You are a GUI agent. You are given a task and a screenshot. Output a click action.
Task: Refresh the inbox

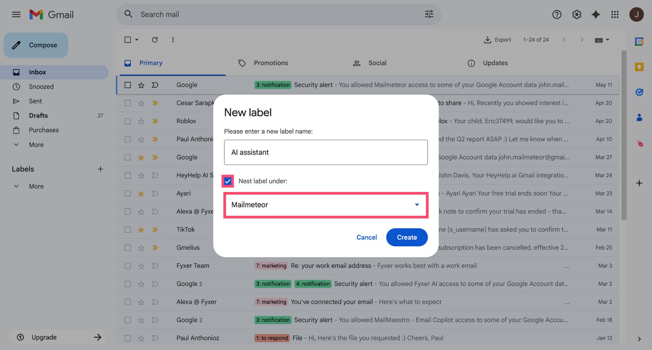tap(155, 40)
